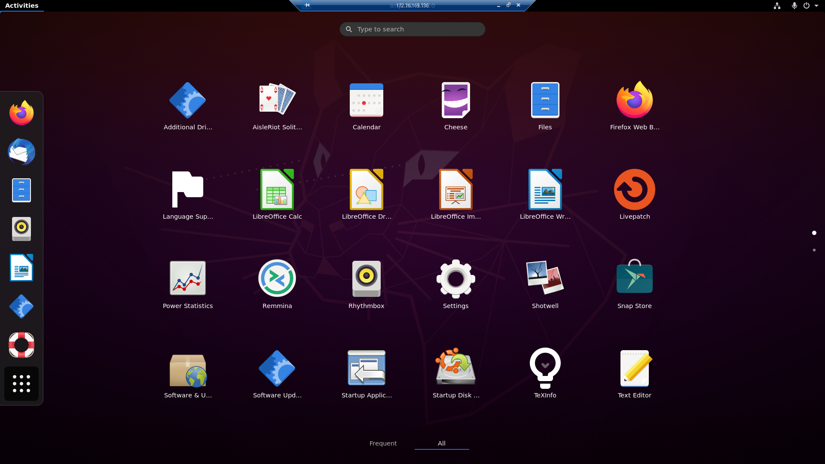Screen dimensions: 825x464
Task: Close the remote session connection bar
Action: 519,5
